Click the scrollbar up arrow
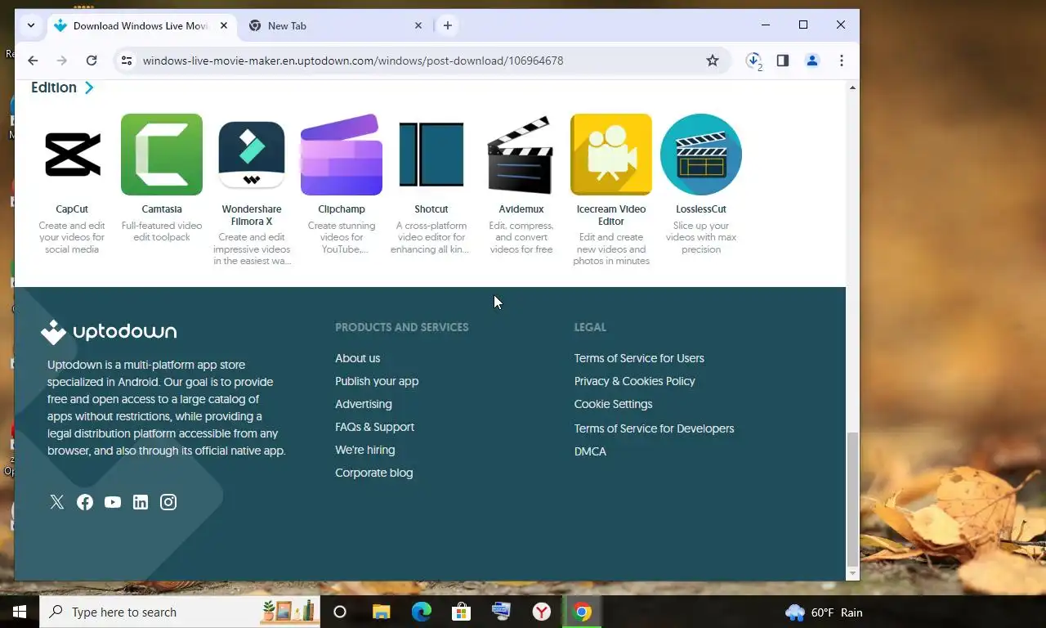 coord(852,87)
